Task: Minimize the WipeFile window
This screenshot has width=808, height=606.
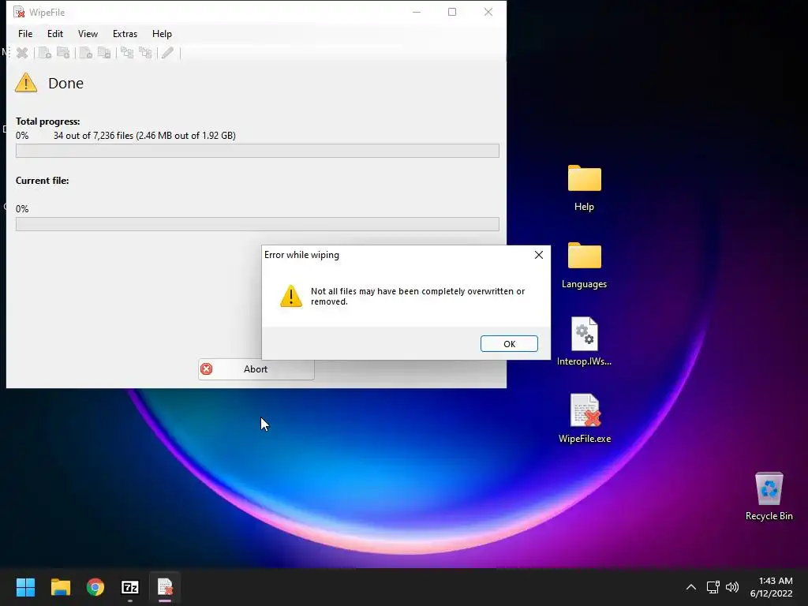Action: click(417, 12)
